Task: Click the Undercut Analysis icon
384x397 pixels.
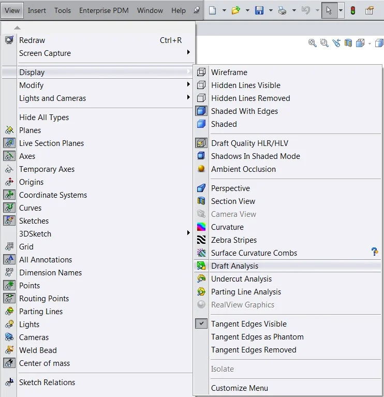Action: tap(201, 279)
